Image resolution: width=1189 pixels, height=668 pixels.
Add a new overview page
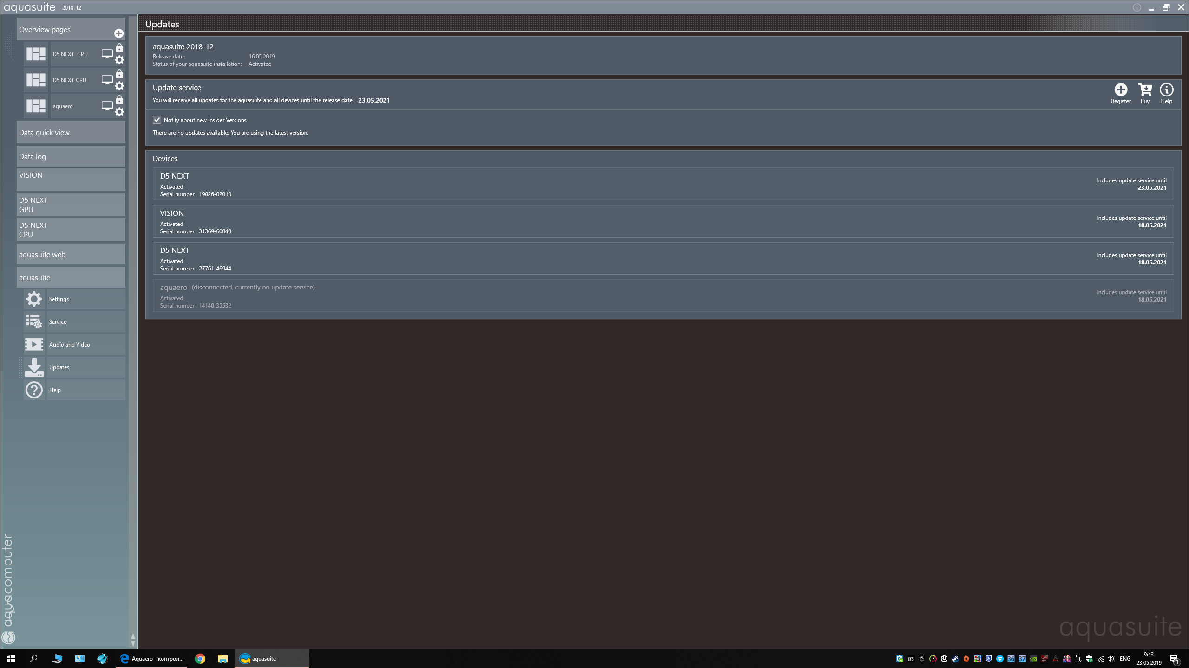[x=119, y=33]
